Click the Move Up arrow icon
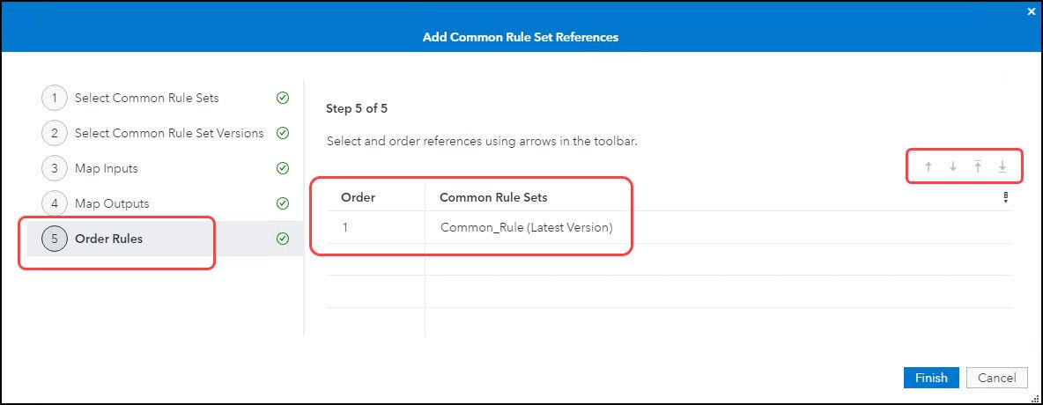 point(928,166)
